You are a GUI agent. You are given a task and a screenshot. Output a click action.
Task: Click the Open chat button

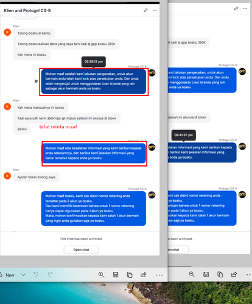(81, 250)
